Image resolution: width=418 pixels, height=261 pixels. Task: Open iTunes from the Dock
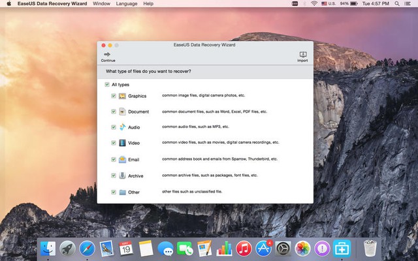click(244, 248)
